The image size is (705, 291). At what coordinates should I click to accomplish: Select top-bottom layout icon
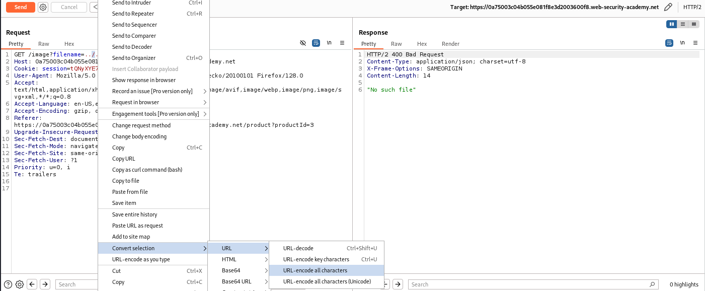(x=683, y=24)
